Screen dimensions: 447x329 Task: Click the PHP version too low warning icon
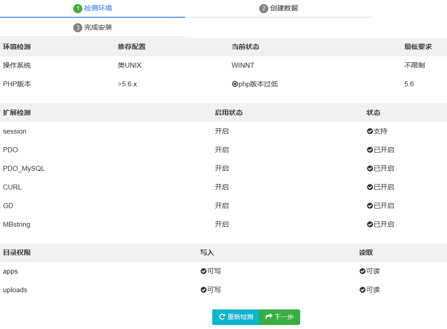235,84
